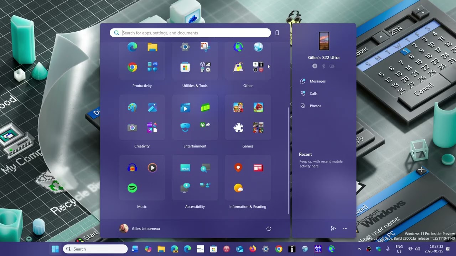Click the Start menu search field
Screen dimensions: 456x256
(x=190, y=33)
